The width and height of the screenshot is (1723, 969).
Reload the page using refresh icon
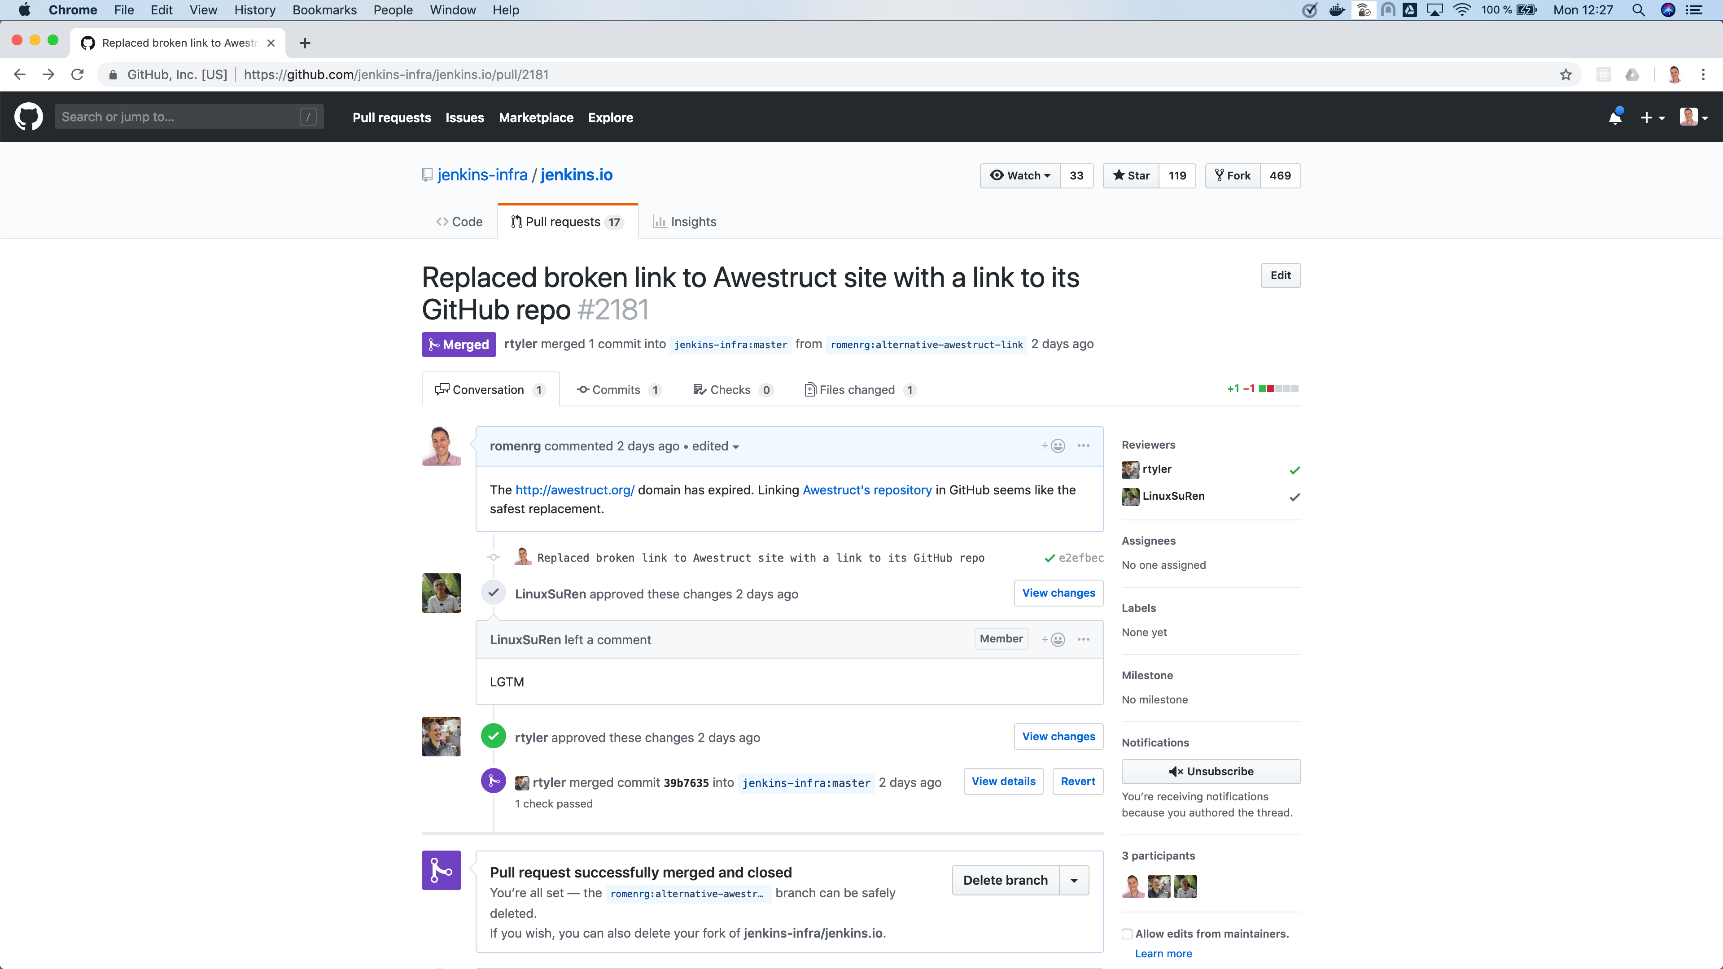78,74
